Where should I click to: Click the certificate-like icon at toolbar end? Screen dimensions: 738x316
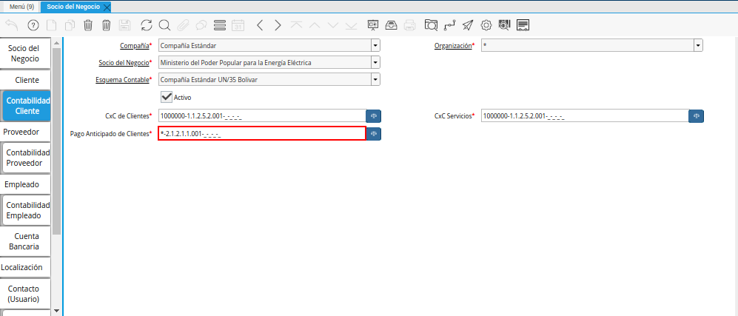pos(523,25)
